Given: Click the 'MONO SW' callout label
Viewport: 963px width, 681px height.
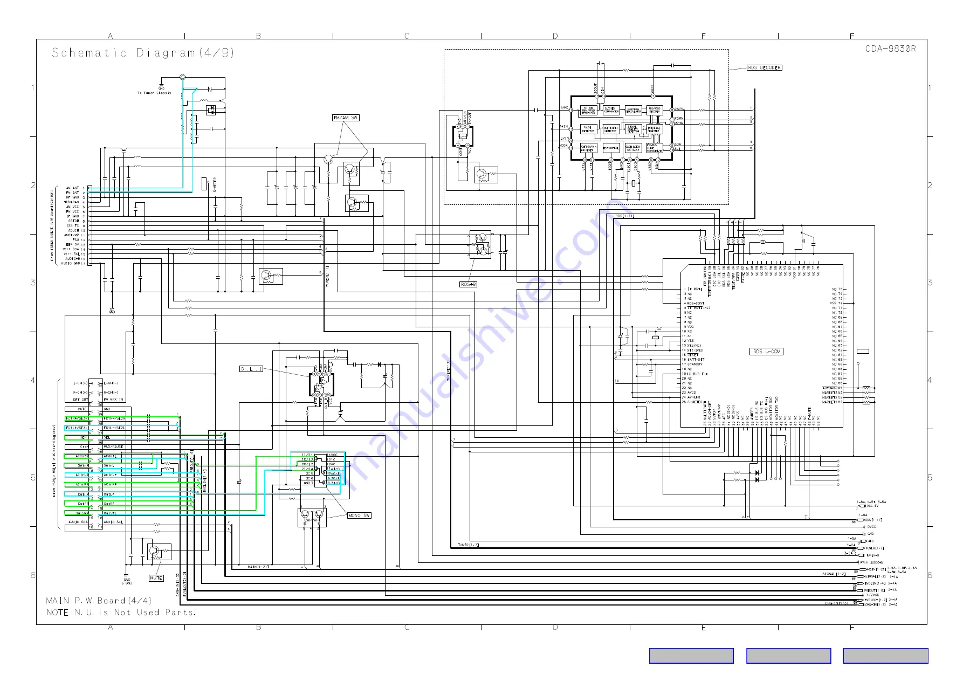Looking at the screenshot, I should pos(359,515).
